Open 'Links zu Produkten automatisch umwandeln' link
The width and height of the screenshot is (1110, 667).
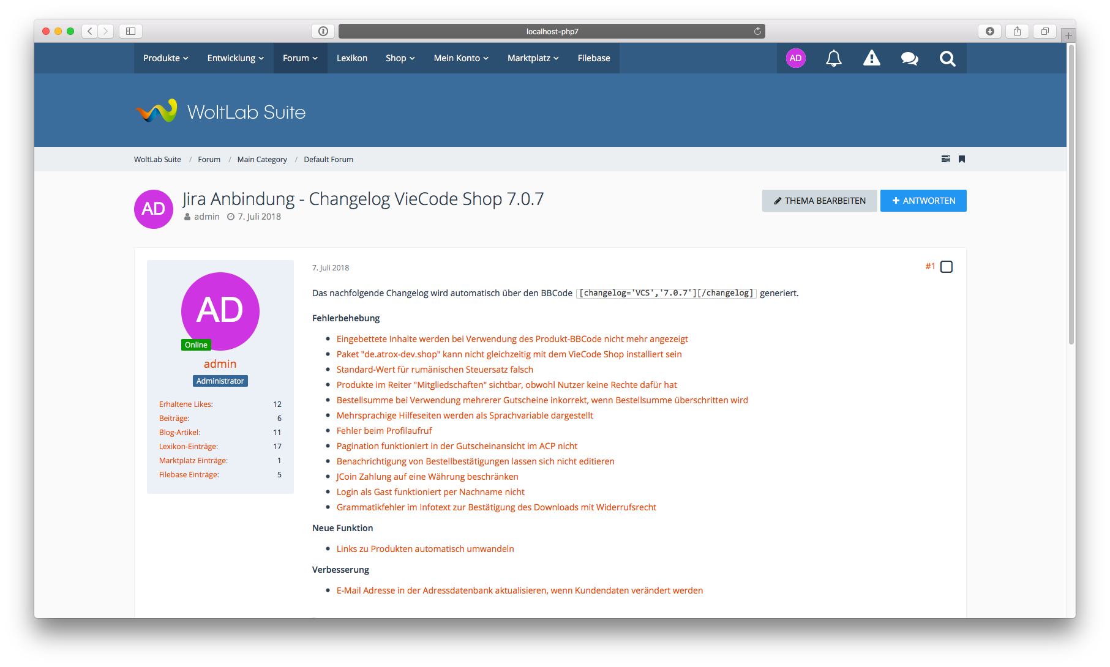(426, 549)
